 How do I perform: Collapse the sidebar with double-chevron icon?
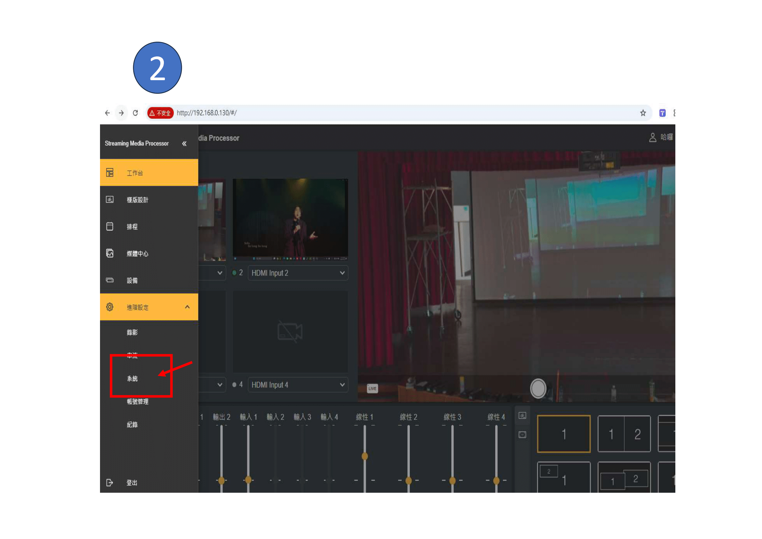[184, 144]
